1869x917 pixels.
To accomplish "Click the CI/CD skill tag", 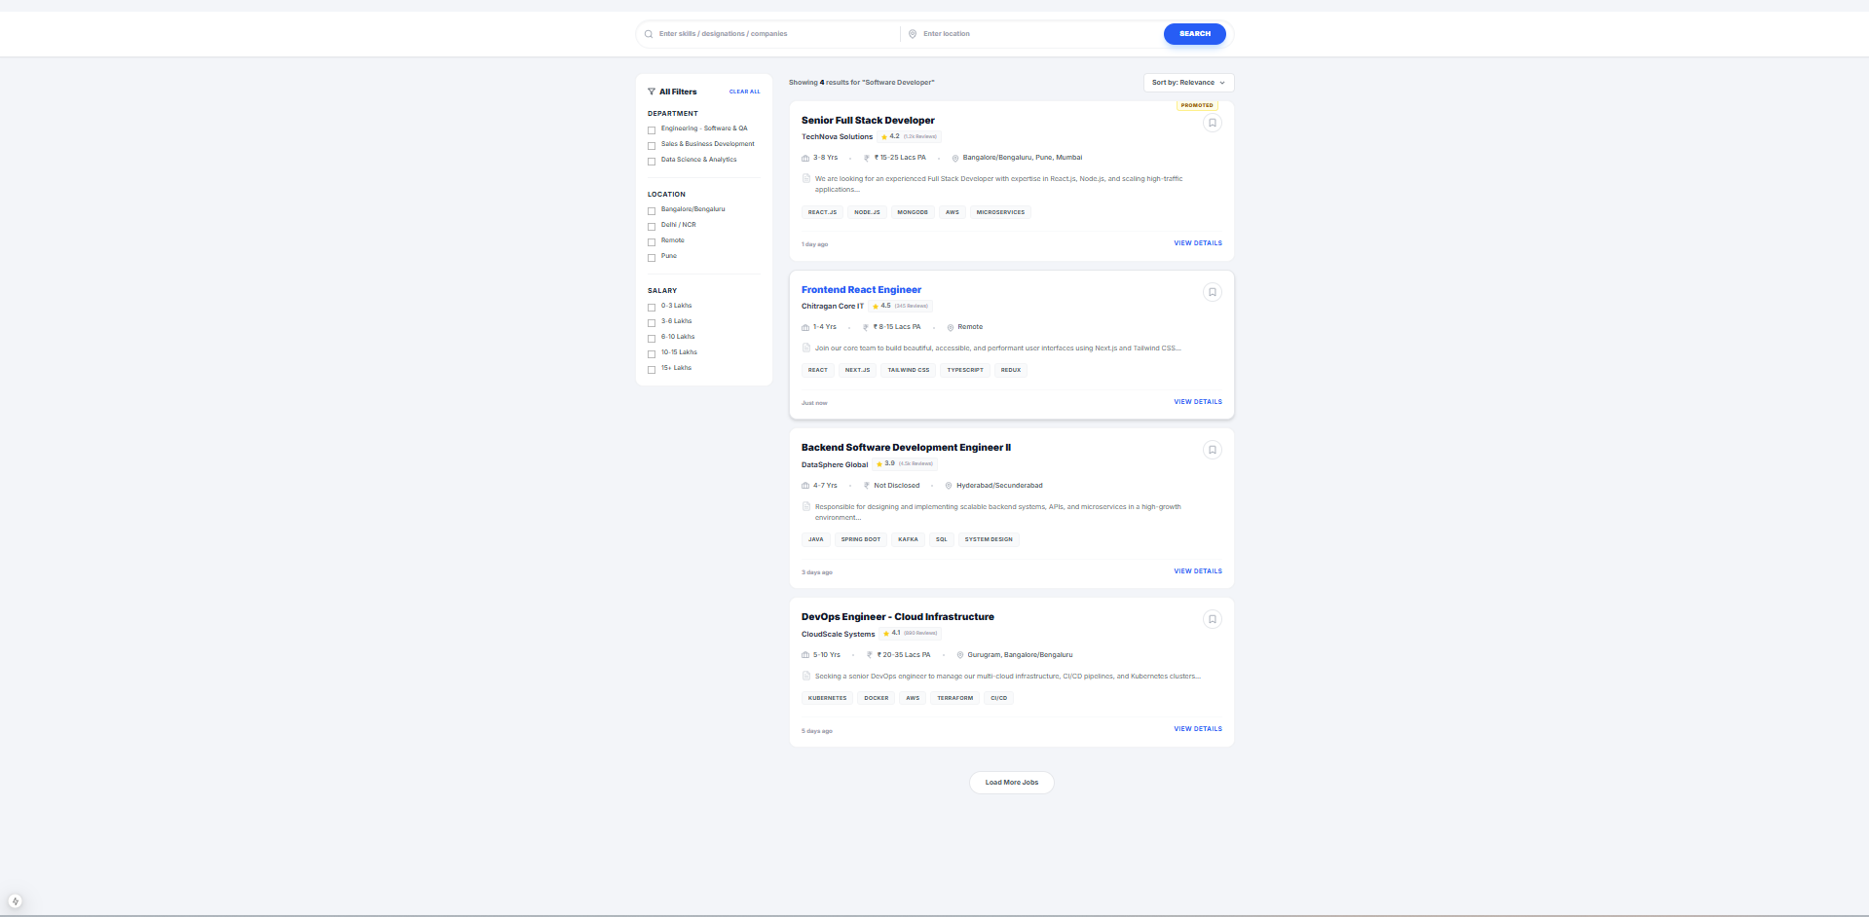I will [x=998, y=698].
